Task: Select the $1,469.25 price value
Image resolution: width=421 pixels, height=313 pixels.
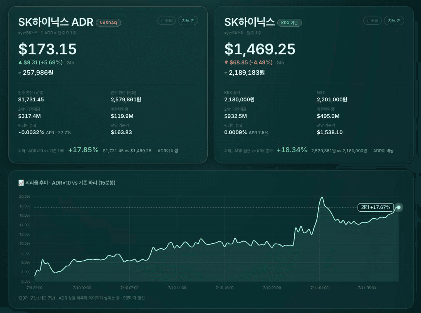Action: (x=260, y=49)
